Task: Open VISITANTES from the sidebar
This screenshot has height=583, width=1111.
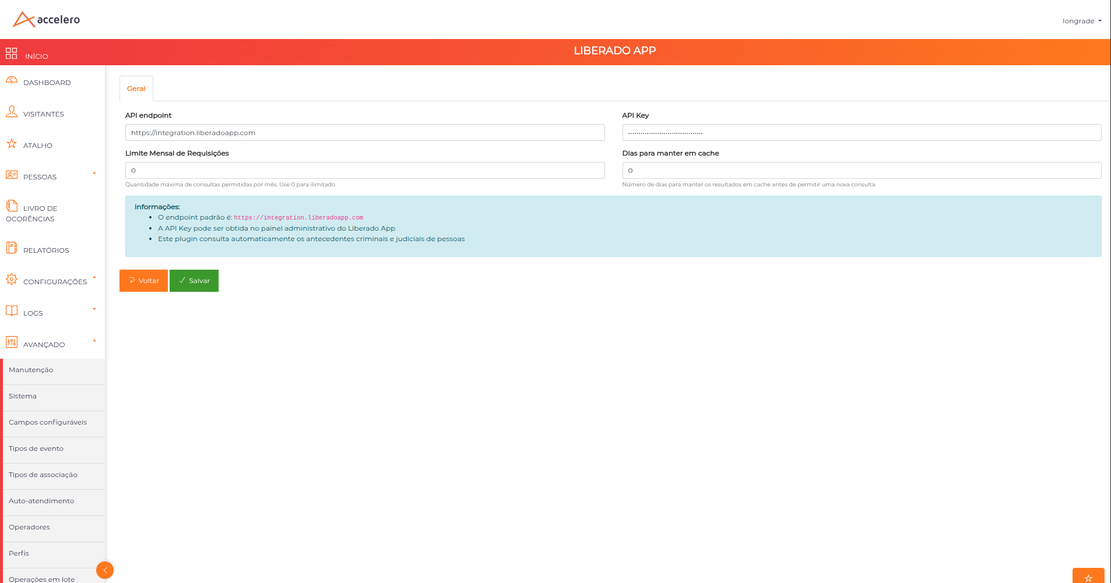Action: (x=44, y=114)
